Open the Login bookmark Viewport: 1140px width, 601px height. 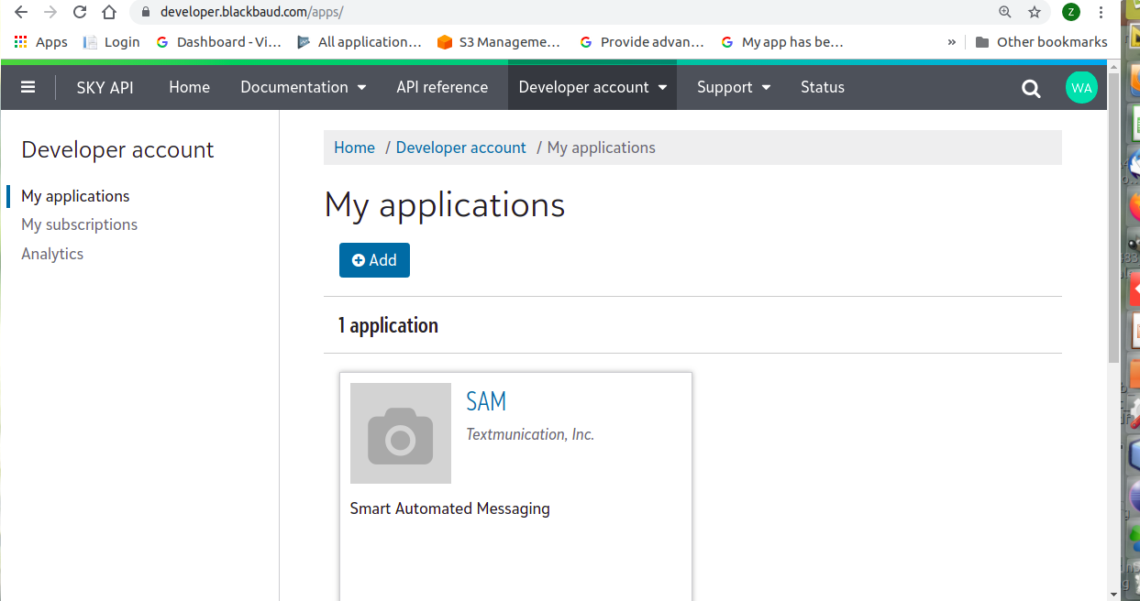click(x=111, y=41)
